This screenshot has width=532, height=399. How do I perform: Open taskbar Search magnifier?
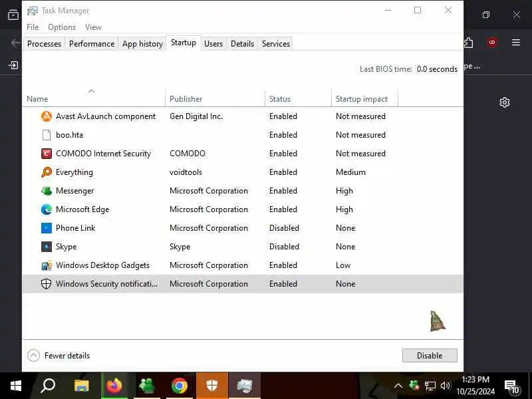pos(48,386)
